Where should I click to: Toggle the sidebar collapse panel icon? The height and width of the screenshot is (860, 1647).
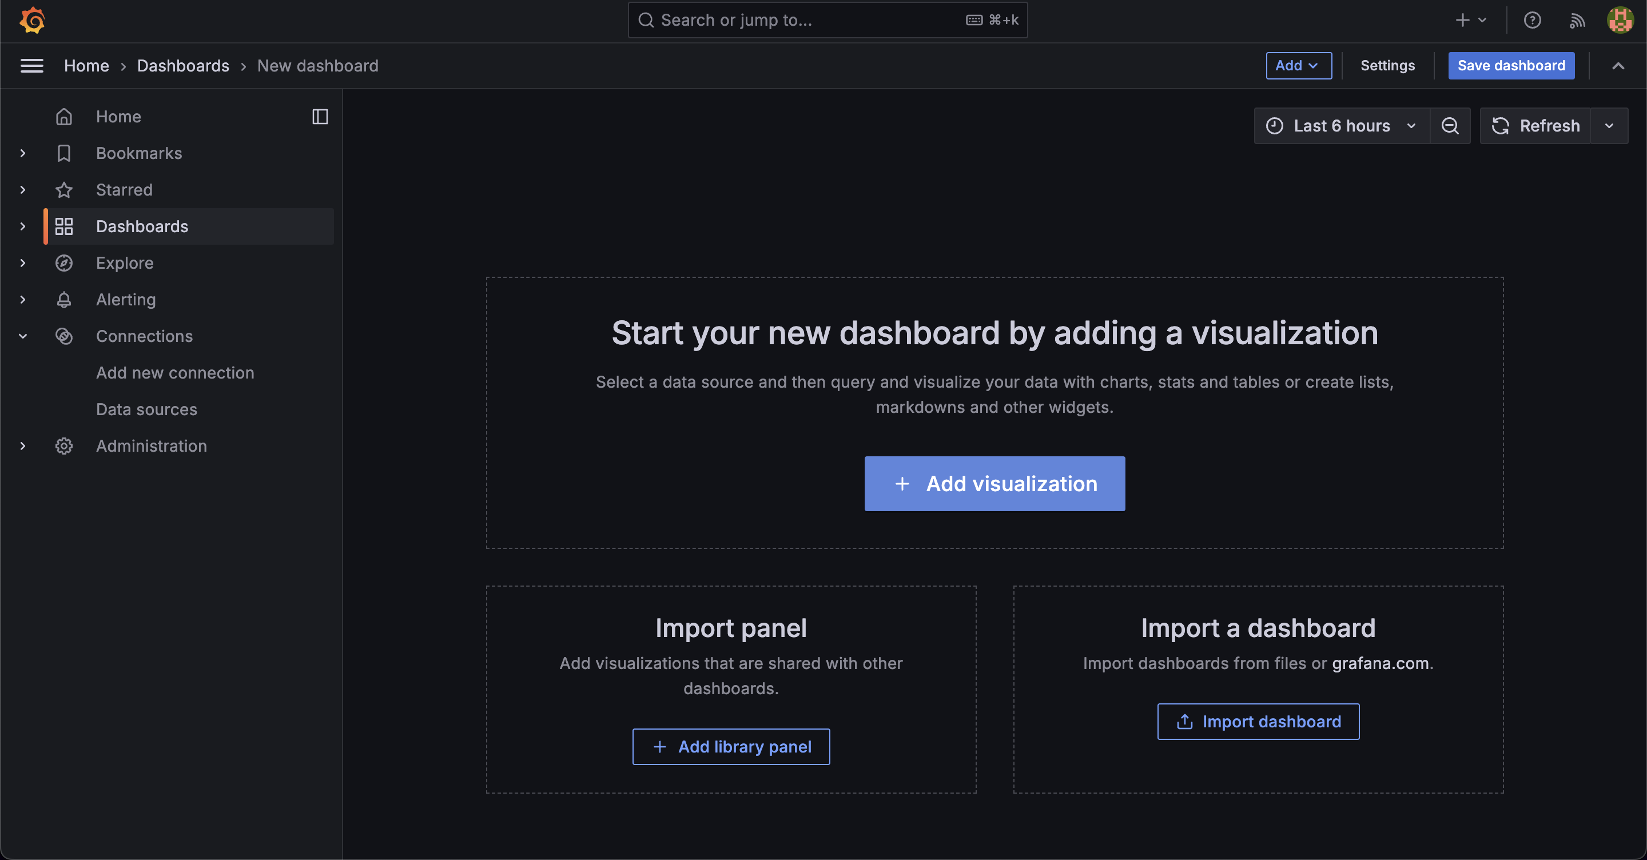click(319, 117)
